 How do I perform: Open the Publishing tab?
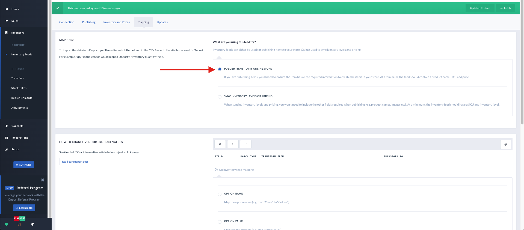89,22
